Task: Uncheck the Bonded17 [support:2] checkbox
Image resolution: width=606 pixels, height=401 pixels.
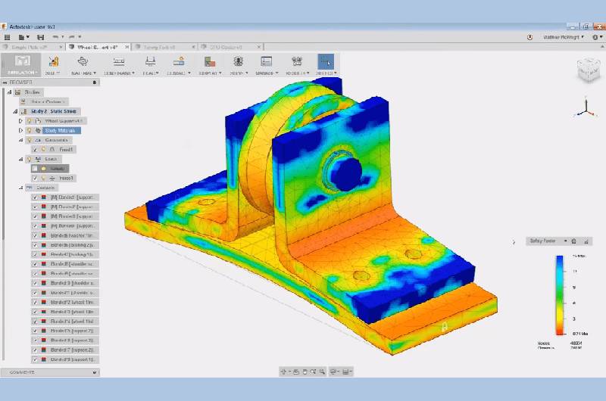Action: click(35, 350)
